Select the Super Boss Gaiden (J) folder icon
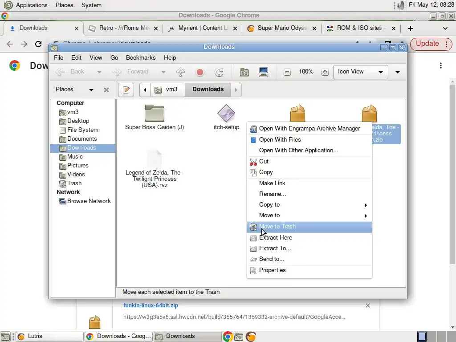The image size is (456, 342). click(155, 113)
